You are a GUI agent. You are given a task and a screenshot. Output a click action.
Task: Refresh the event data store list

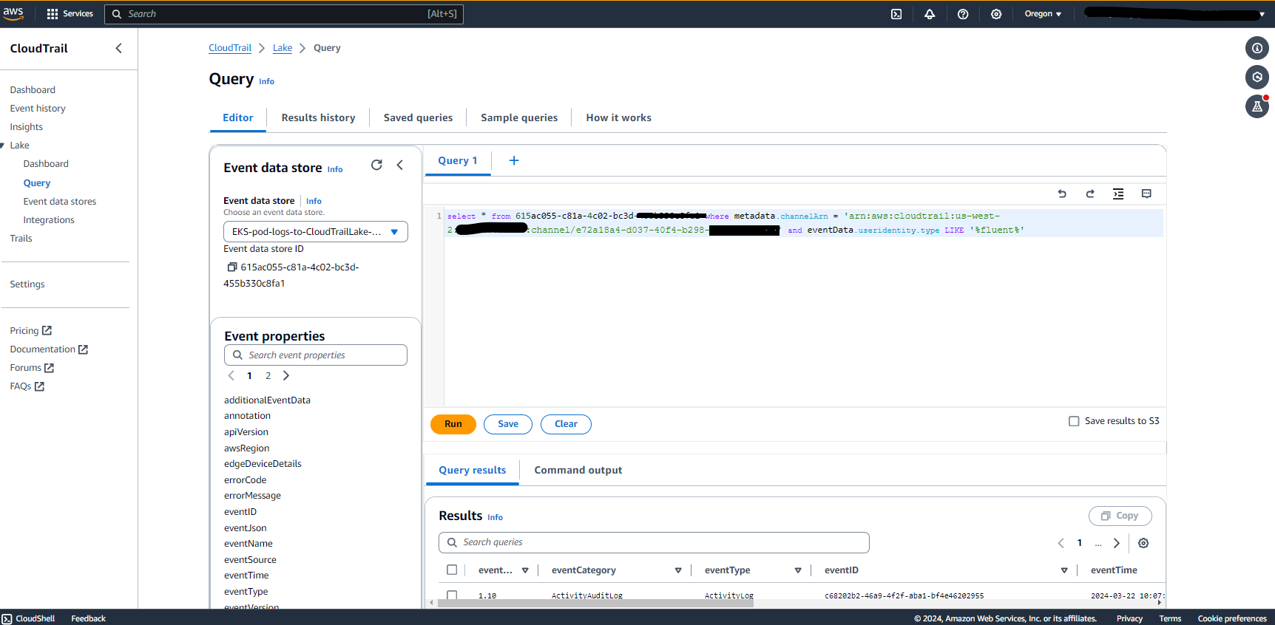(376, 165)
